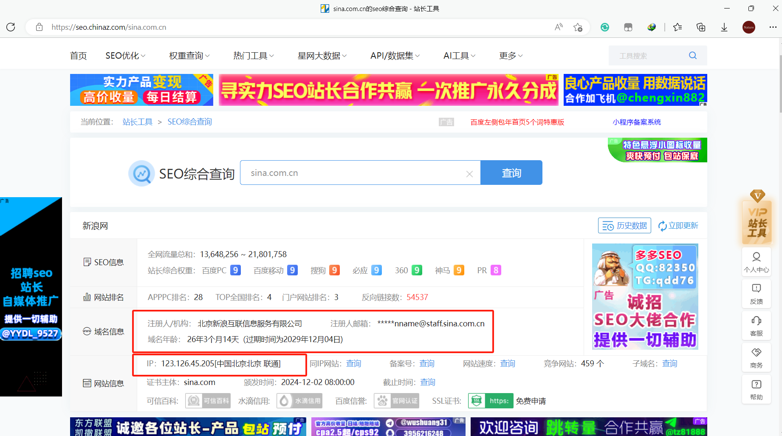Click the 360 weight 9 badge
This screenshot has height=436, width=782.
[x=417, y=270]
